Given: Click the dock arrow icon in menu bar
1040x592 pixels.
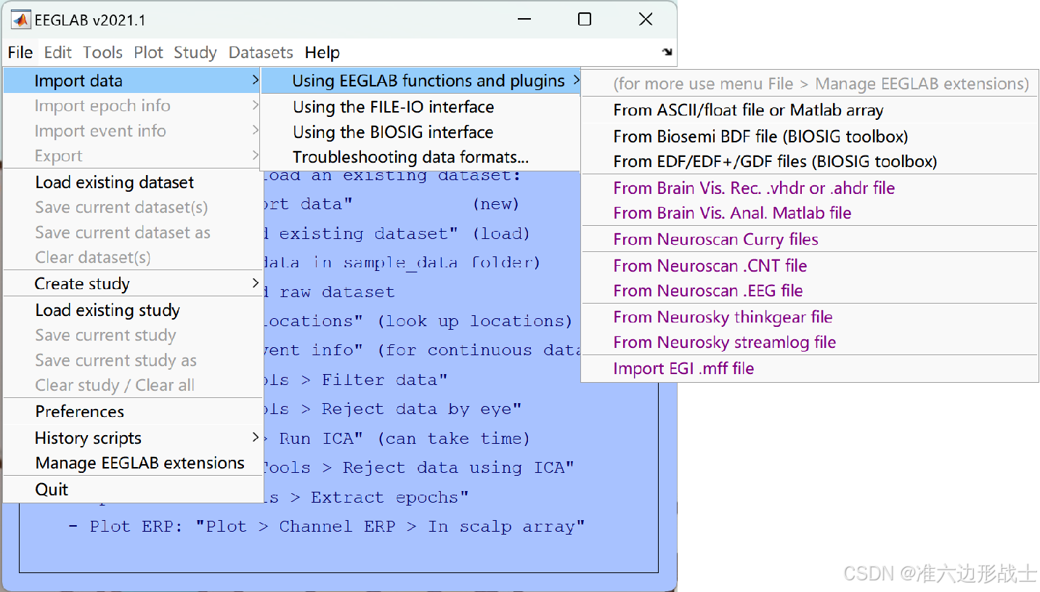Looking at the screenshot, I should point(667,52).
